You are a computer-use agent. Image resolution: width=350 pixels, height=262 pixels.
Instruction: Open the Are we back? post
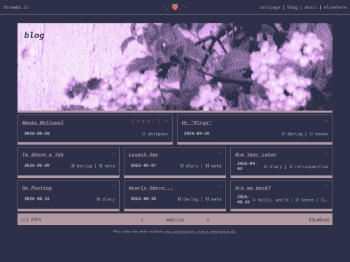pyautogui.click(x=253, y=188)
